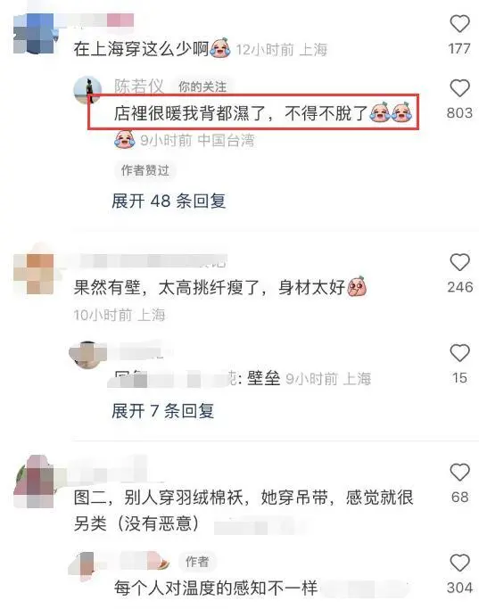Expand 展开 48 条回复
Screen dimensions: 479x609
point(169,202)
